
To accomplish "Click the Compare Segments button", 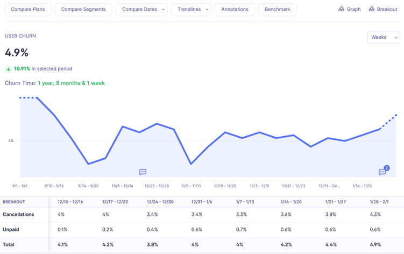I will click(83, 9).
